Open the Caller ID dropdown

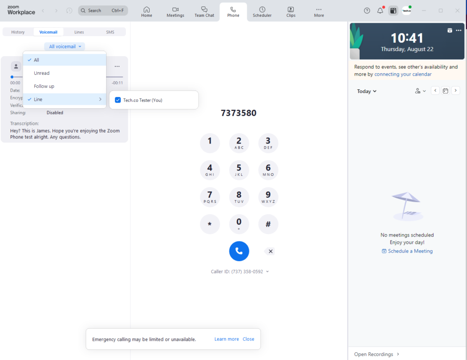[239, 271]
